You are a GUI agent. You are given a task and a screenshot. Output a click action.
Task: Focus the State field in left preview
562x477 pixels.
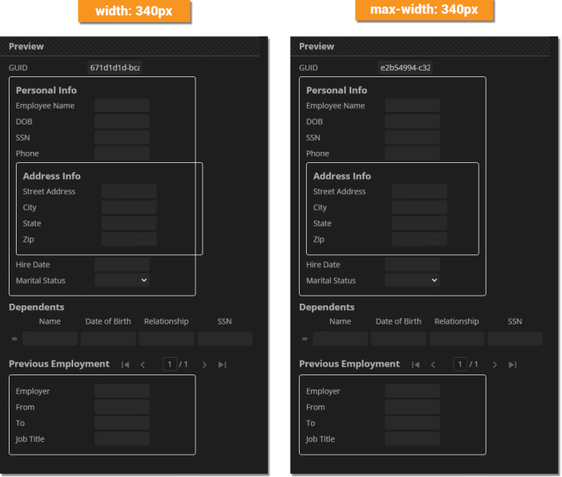tap(130, 223)
